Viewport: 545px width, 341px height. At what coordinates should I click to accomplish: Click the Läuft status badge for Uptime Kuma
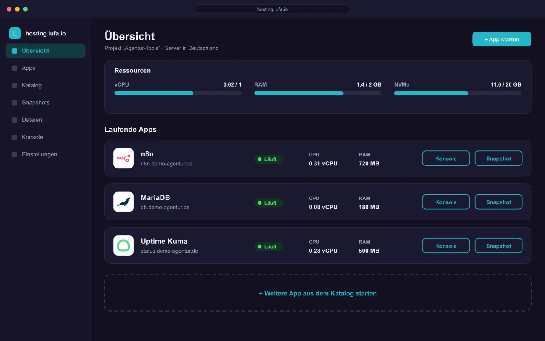[x=269, y=246]
